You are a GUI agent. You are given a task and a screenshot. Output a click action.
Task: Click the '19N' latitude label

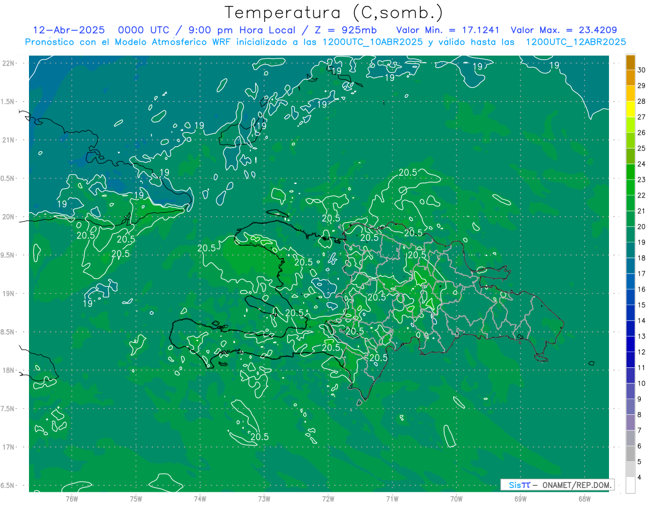point(9,294)
